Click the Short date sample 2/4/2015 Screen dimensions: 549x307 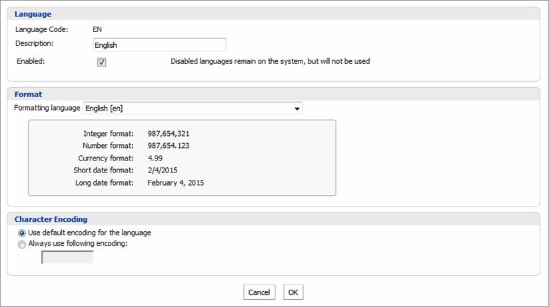click(x=163, y=170)
